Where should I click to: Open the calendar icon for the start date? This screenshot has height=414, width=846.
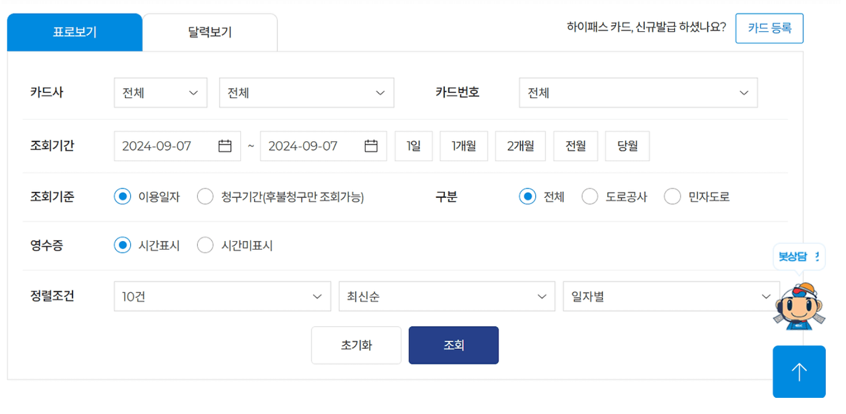point(225,146)
